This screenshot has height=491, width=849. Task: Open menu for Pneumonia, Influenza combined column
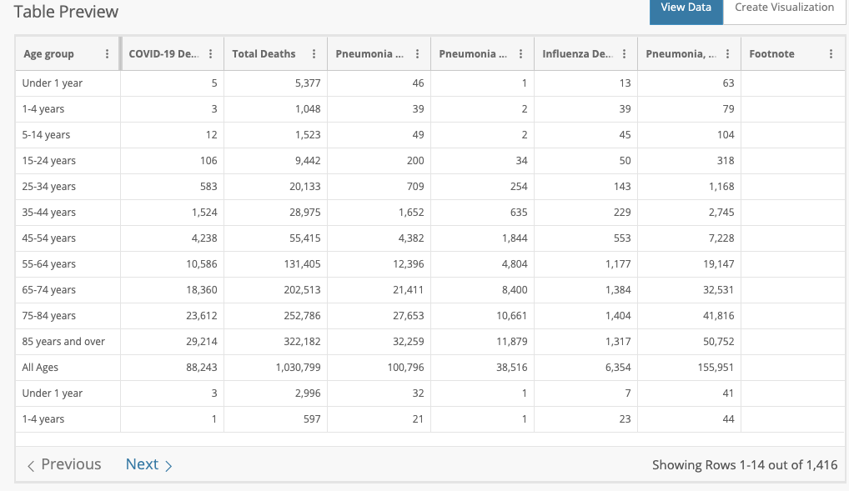[727, 54]
